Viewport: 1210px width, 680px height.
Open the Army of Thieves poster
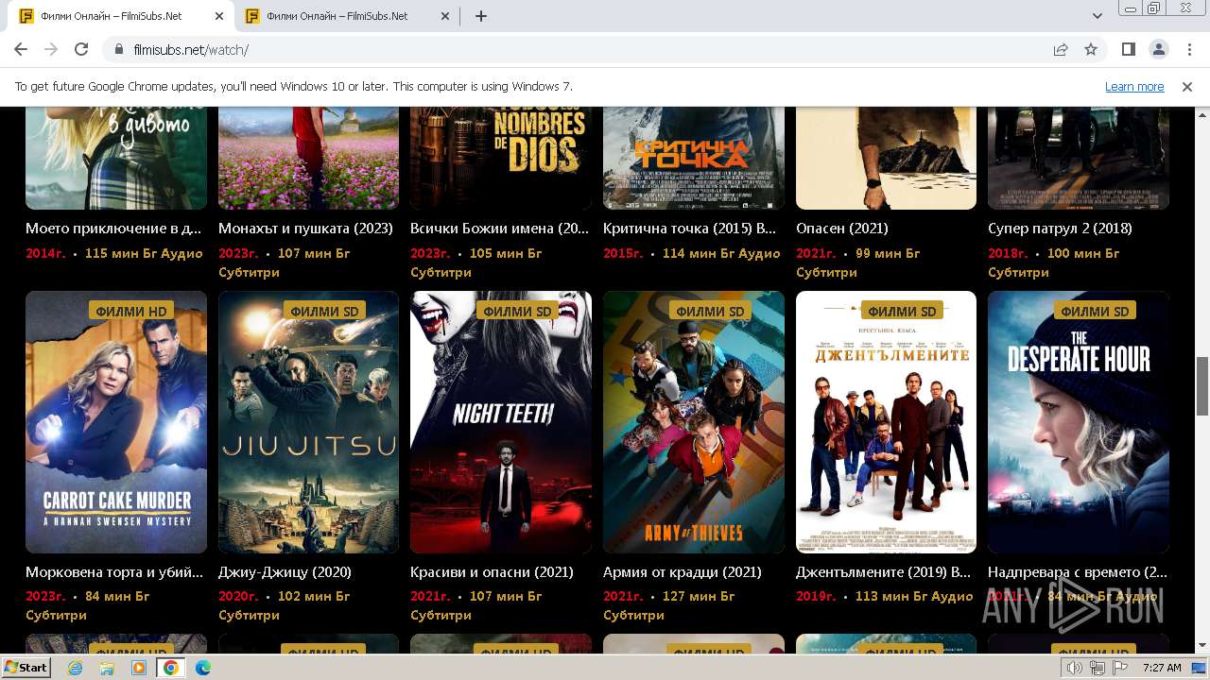tap(694, 421)
